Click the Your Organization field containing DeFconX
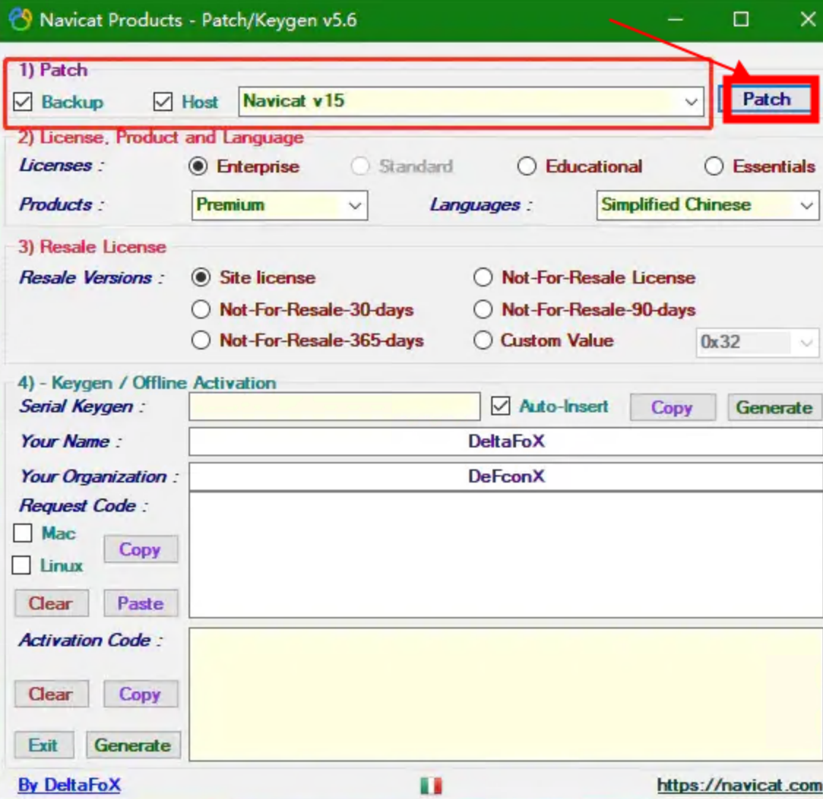This screenshot has height=799, width=823. point(506,477)
